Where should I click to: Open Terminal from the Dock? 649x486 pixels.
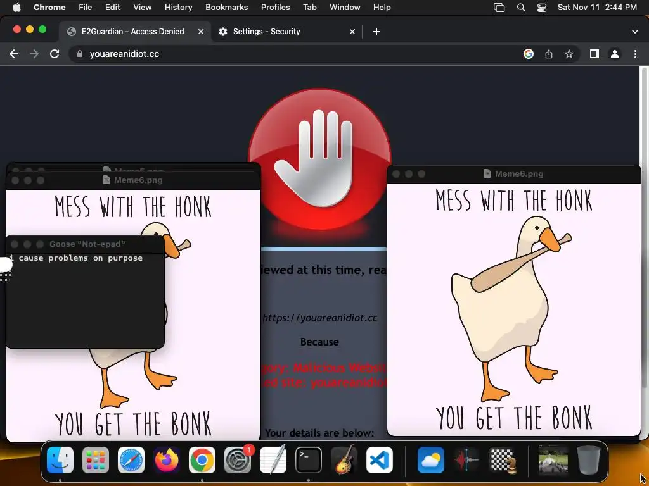[309, 460]
